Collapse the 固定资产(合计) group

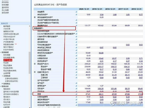coord(35,64)
